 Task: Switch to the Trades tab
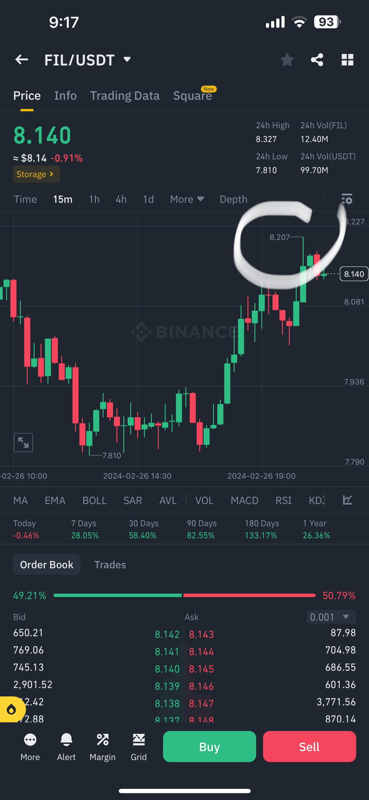tap(110, 564)
